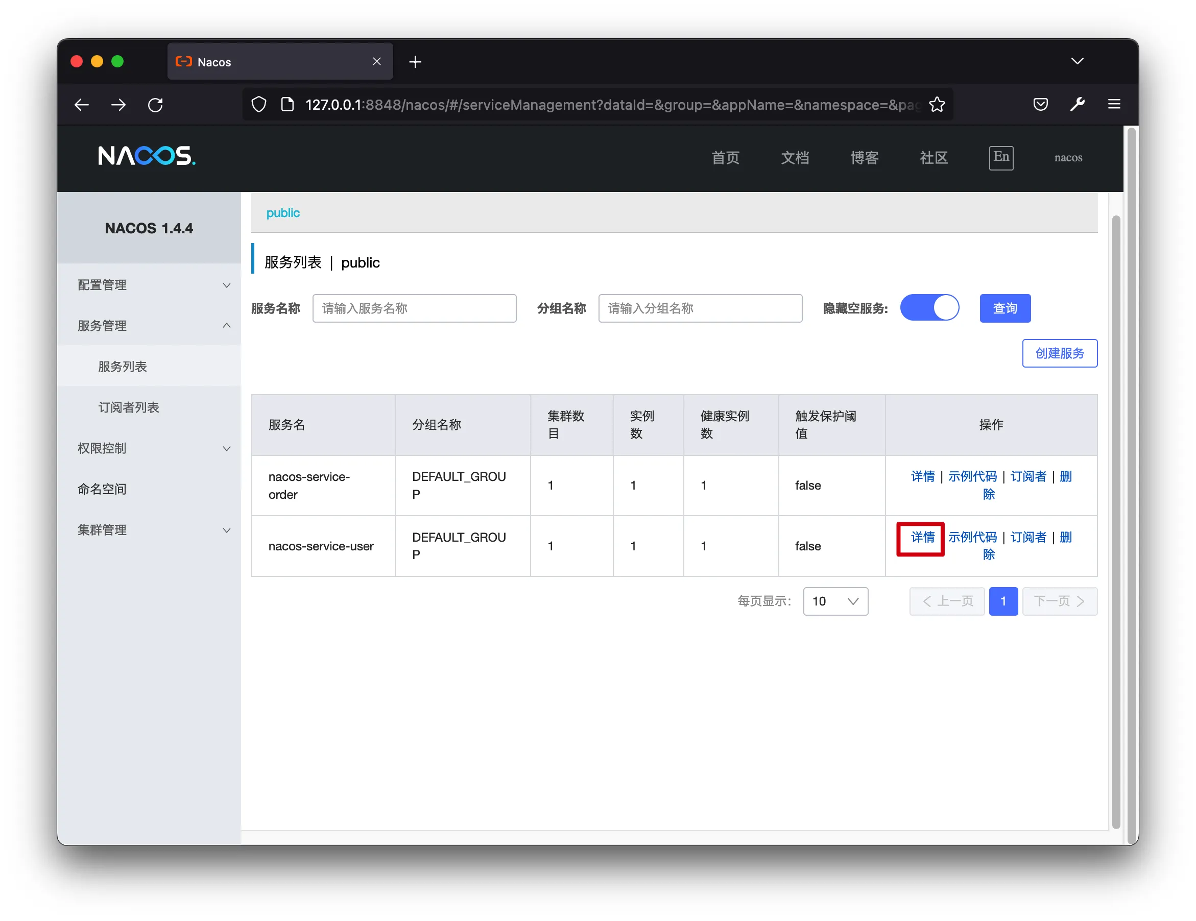Open 订阅者列表 in the sidebar
Viewport: 1196px width, 921px height.
(x=149, y=407)
